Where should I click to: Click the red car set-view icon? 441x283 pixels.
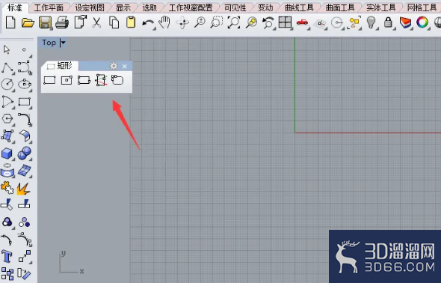(302, 22)
